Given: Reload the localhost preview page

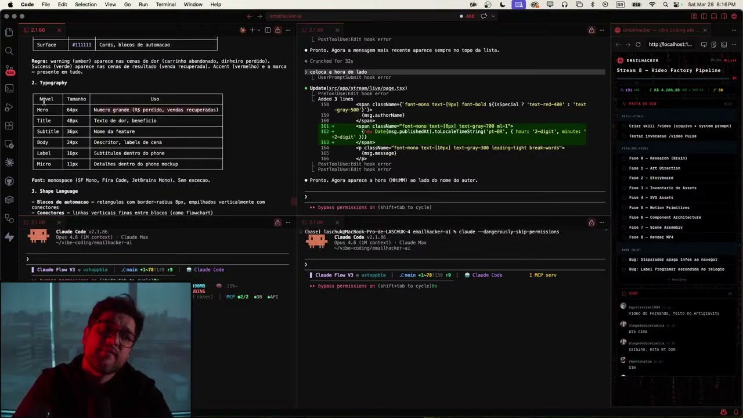Looking at the screenshot, I should (638, 44).
